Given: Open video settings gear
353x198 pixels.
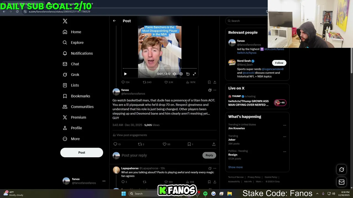Looking at the screenshot, I should (x=181, y=74).
